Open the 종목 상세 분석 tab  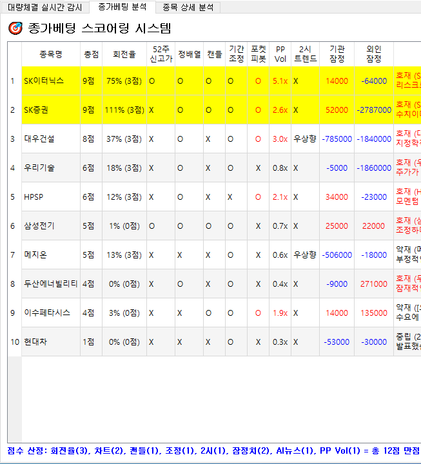point(188,7)
